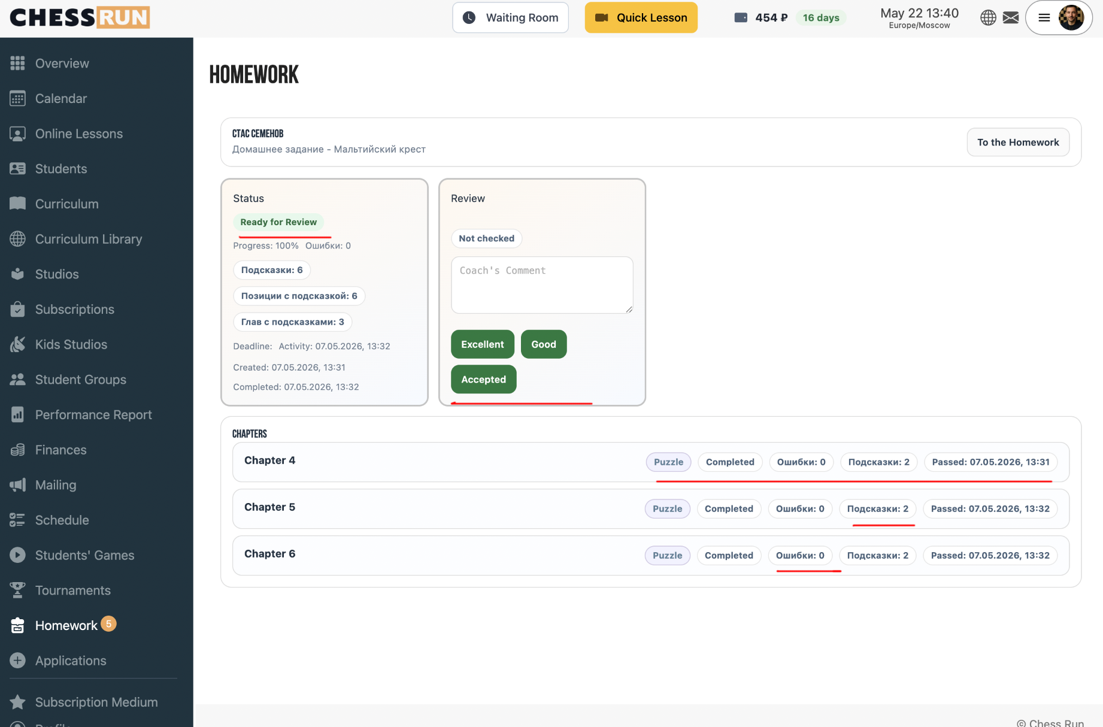Open the Waiting Room
Viewport: 1103px width, 727px height.
[x=510, y=18]
